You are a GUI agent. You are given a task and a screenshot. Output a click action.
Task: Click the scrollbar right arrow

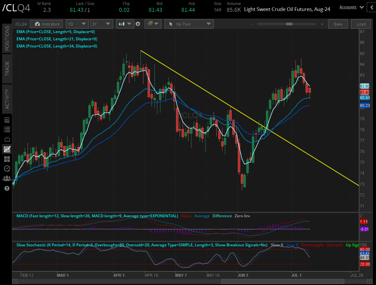click(x=369, y=281)
